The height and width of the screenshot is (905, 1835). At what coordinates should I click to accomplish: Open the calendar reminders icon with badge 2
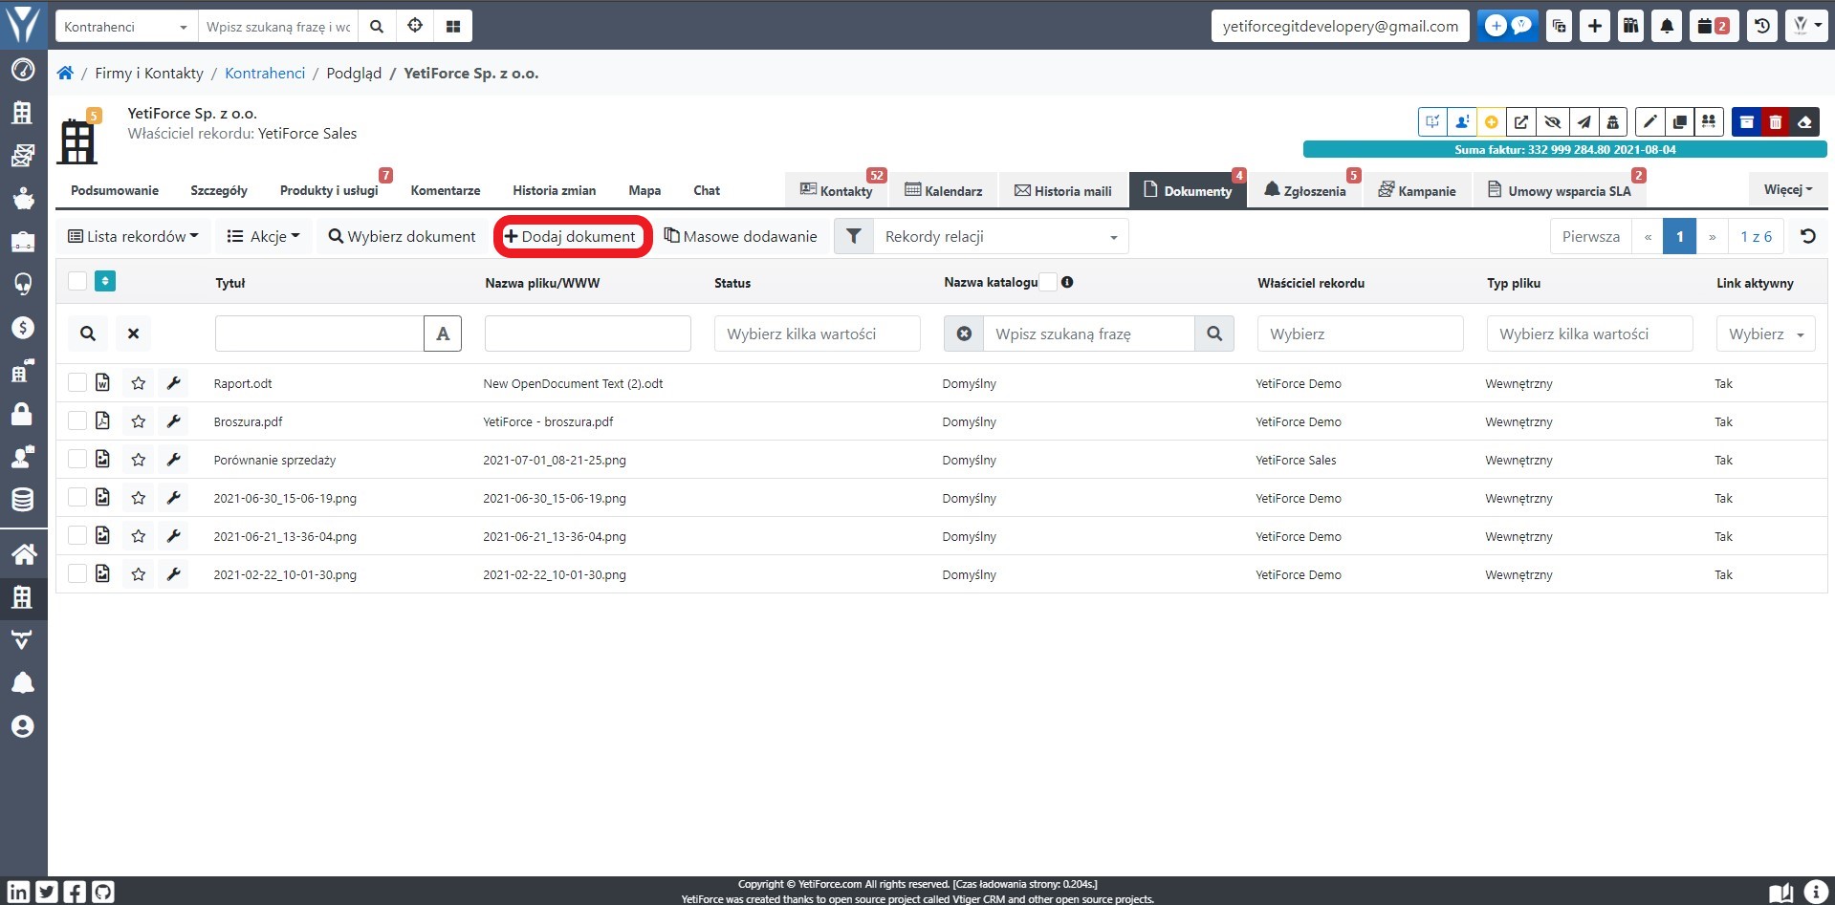(x=1714, y=27)
